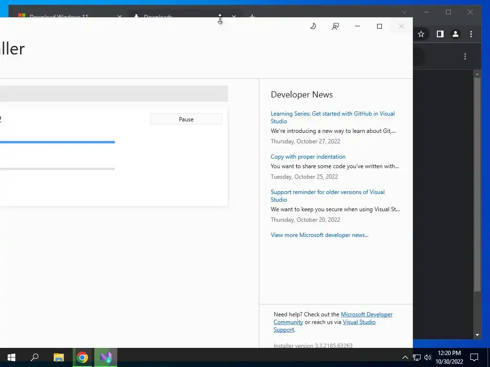Select the Developer News heading

301,95
